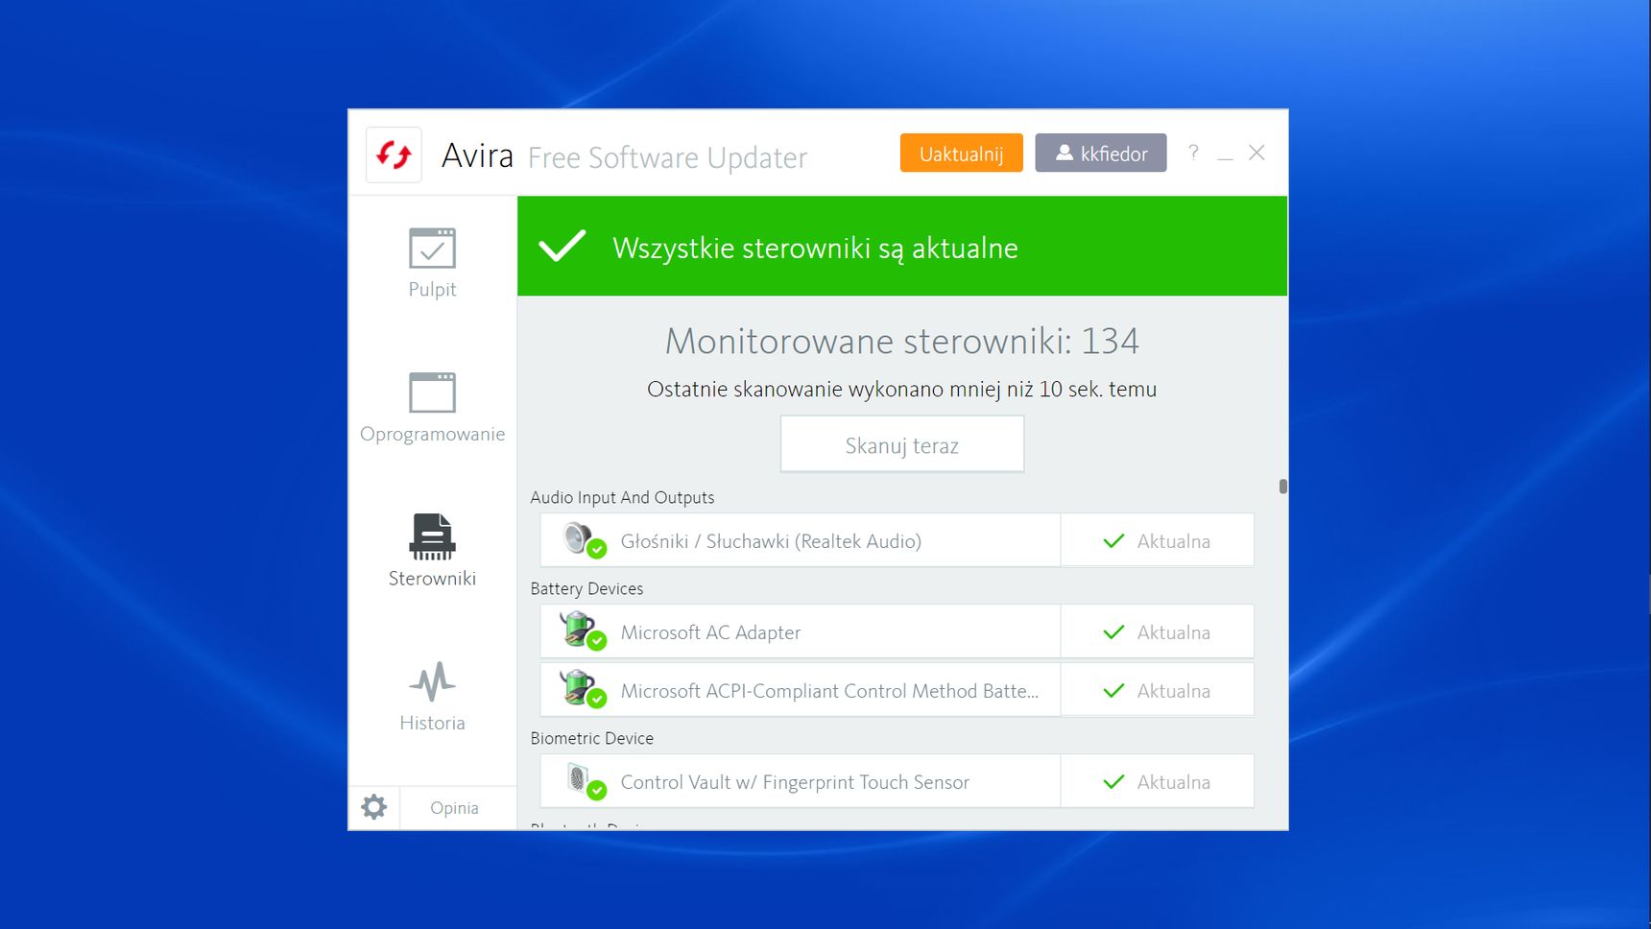The width and height of the screenshot is (1651, 929).
Task: Click Aktualna status for Microsoft AC Adapter
Action: click(1157, 632)
